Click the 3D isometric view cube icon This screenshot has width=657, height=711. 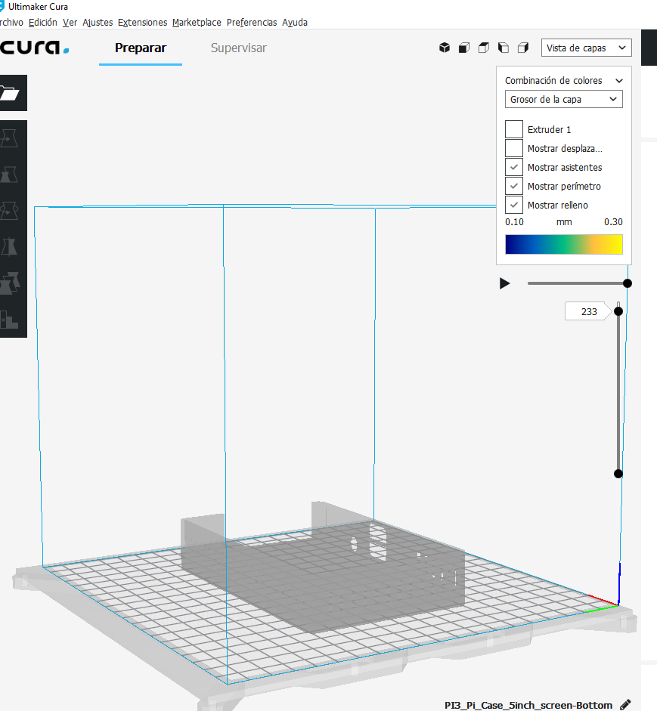coord(445,48)
